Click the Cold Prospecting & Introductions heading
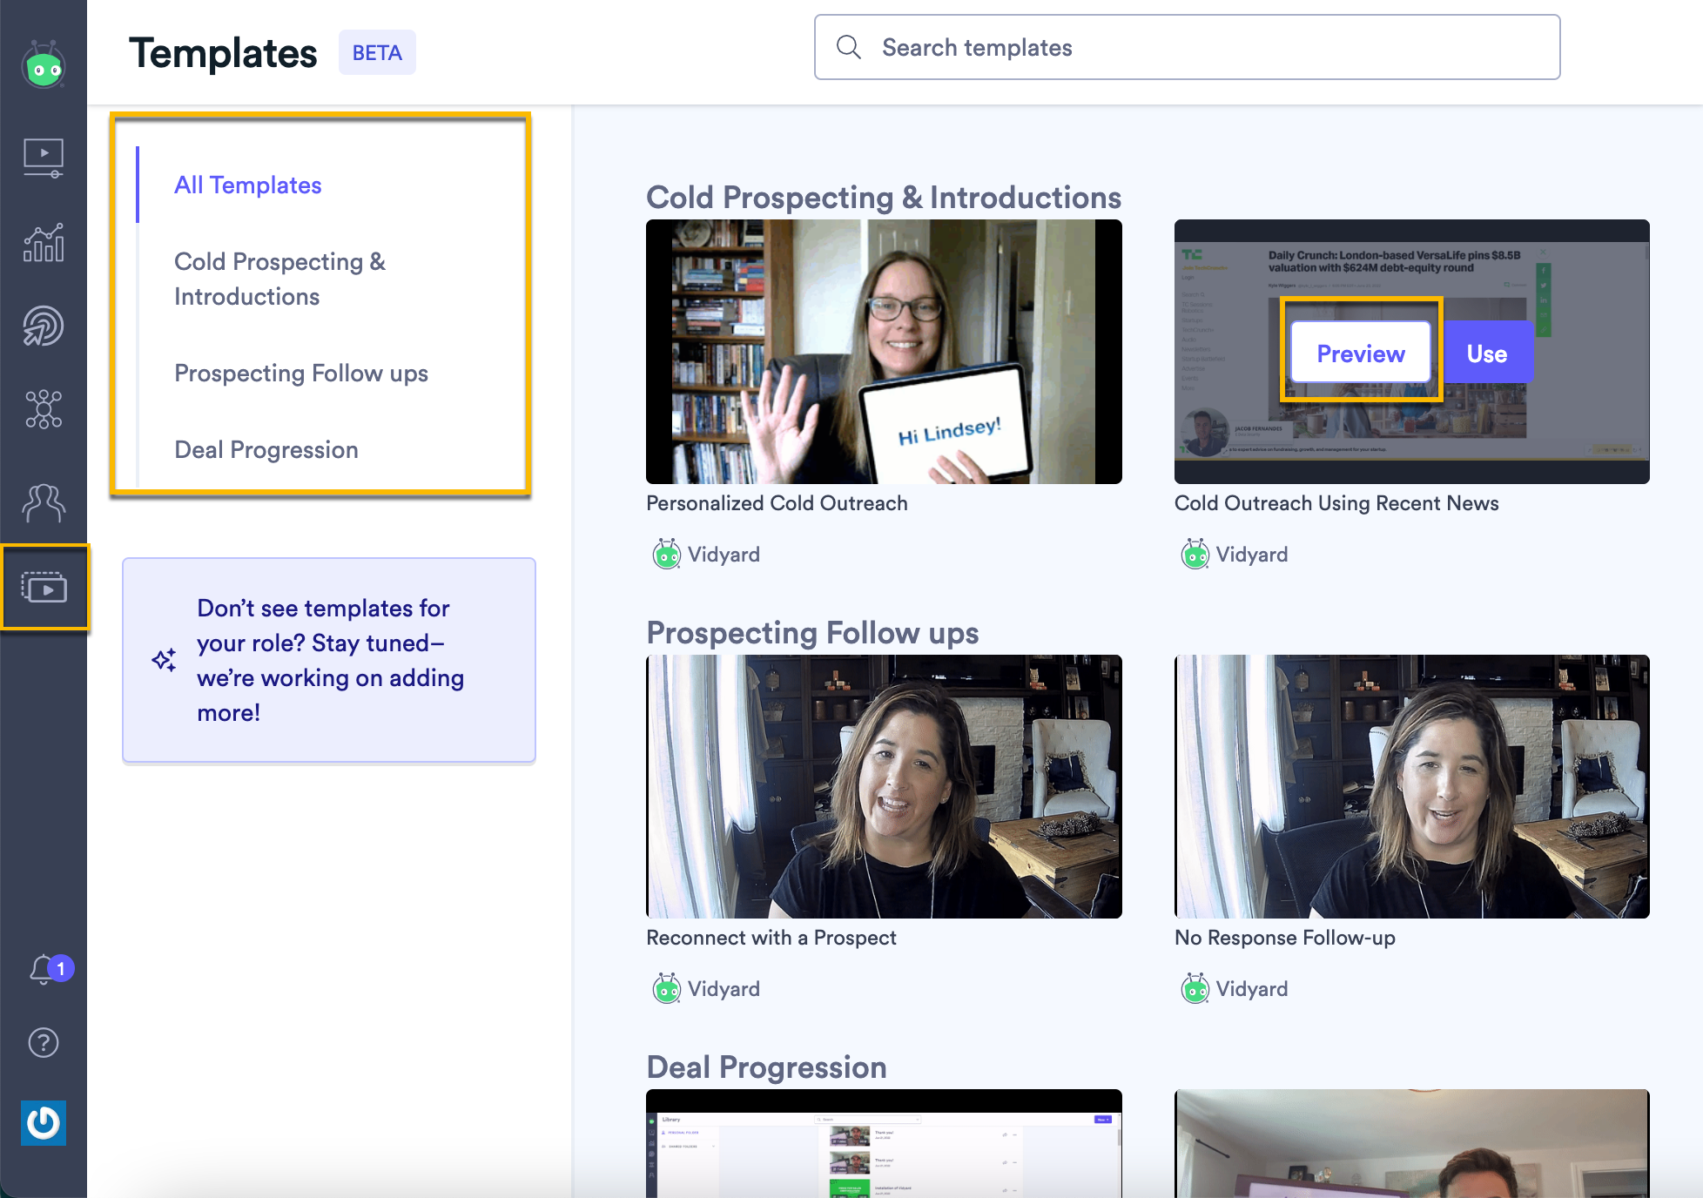Image resolution: width=1703 pixels, height=1198 pixels. point(884,198)
